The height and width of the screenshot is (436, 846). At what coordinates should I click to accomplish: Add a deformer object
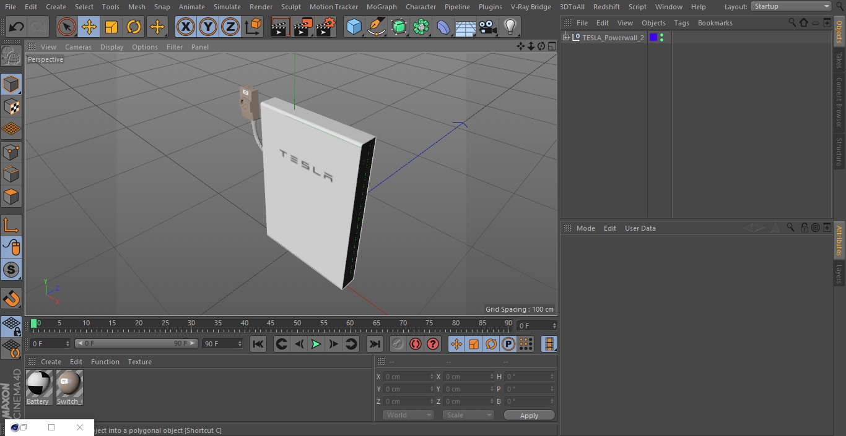(x=443, y=27)
